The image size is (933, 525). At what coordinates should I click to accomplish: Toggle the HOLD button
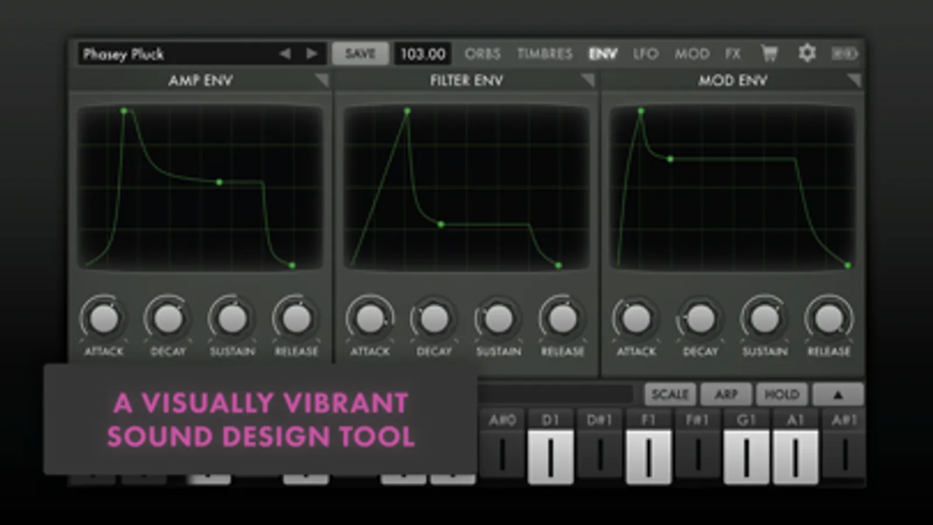(782, 395)
